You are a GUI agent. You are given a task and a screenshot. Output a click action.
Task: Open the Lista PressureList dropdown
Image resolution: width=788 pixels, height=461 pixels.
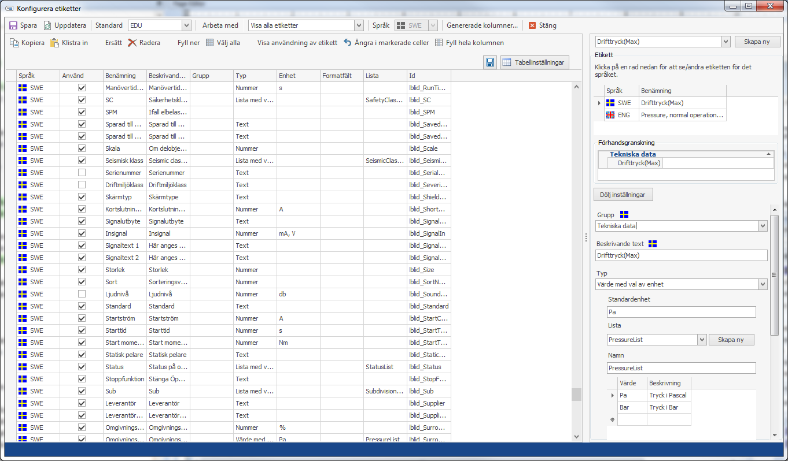702,340
